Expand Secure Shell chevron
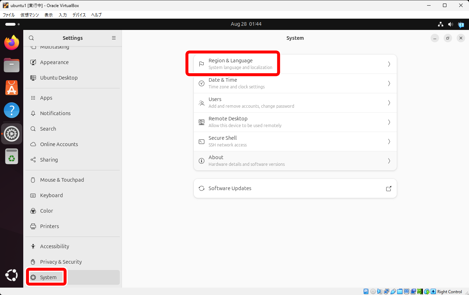 389,142
